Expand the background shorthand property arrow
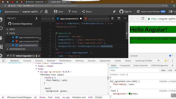Image resolution: width=176 pixels, height=99 pixels. pos(127,94)
